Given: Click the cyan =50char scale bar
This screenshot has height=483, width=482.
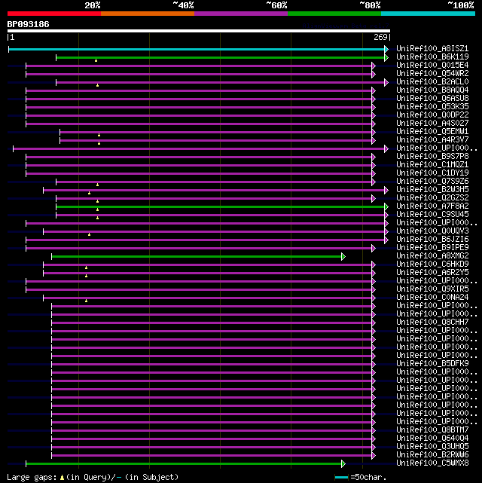Looking at the screenshot, I should pyautogui.click(x=341, y=478).
